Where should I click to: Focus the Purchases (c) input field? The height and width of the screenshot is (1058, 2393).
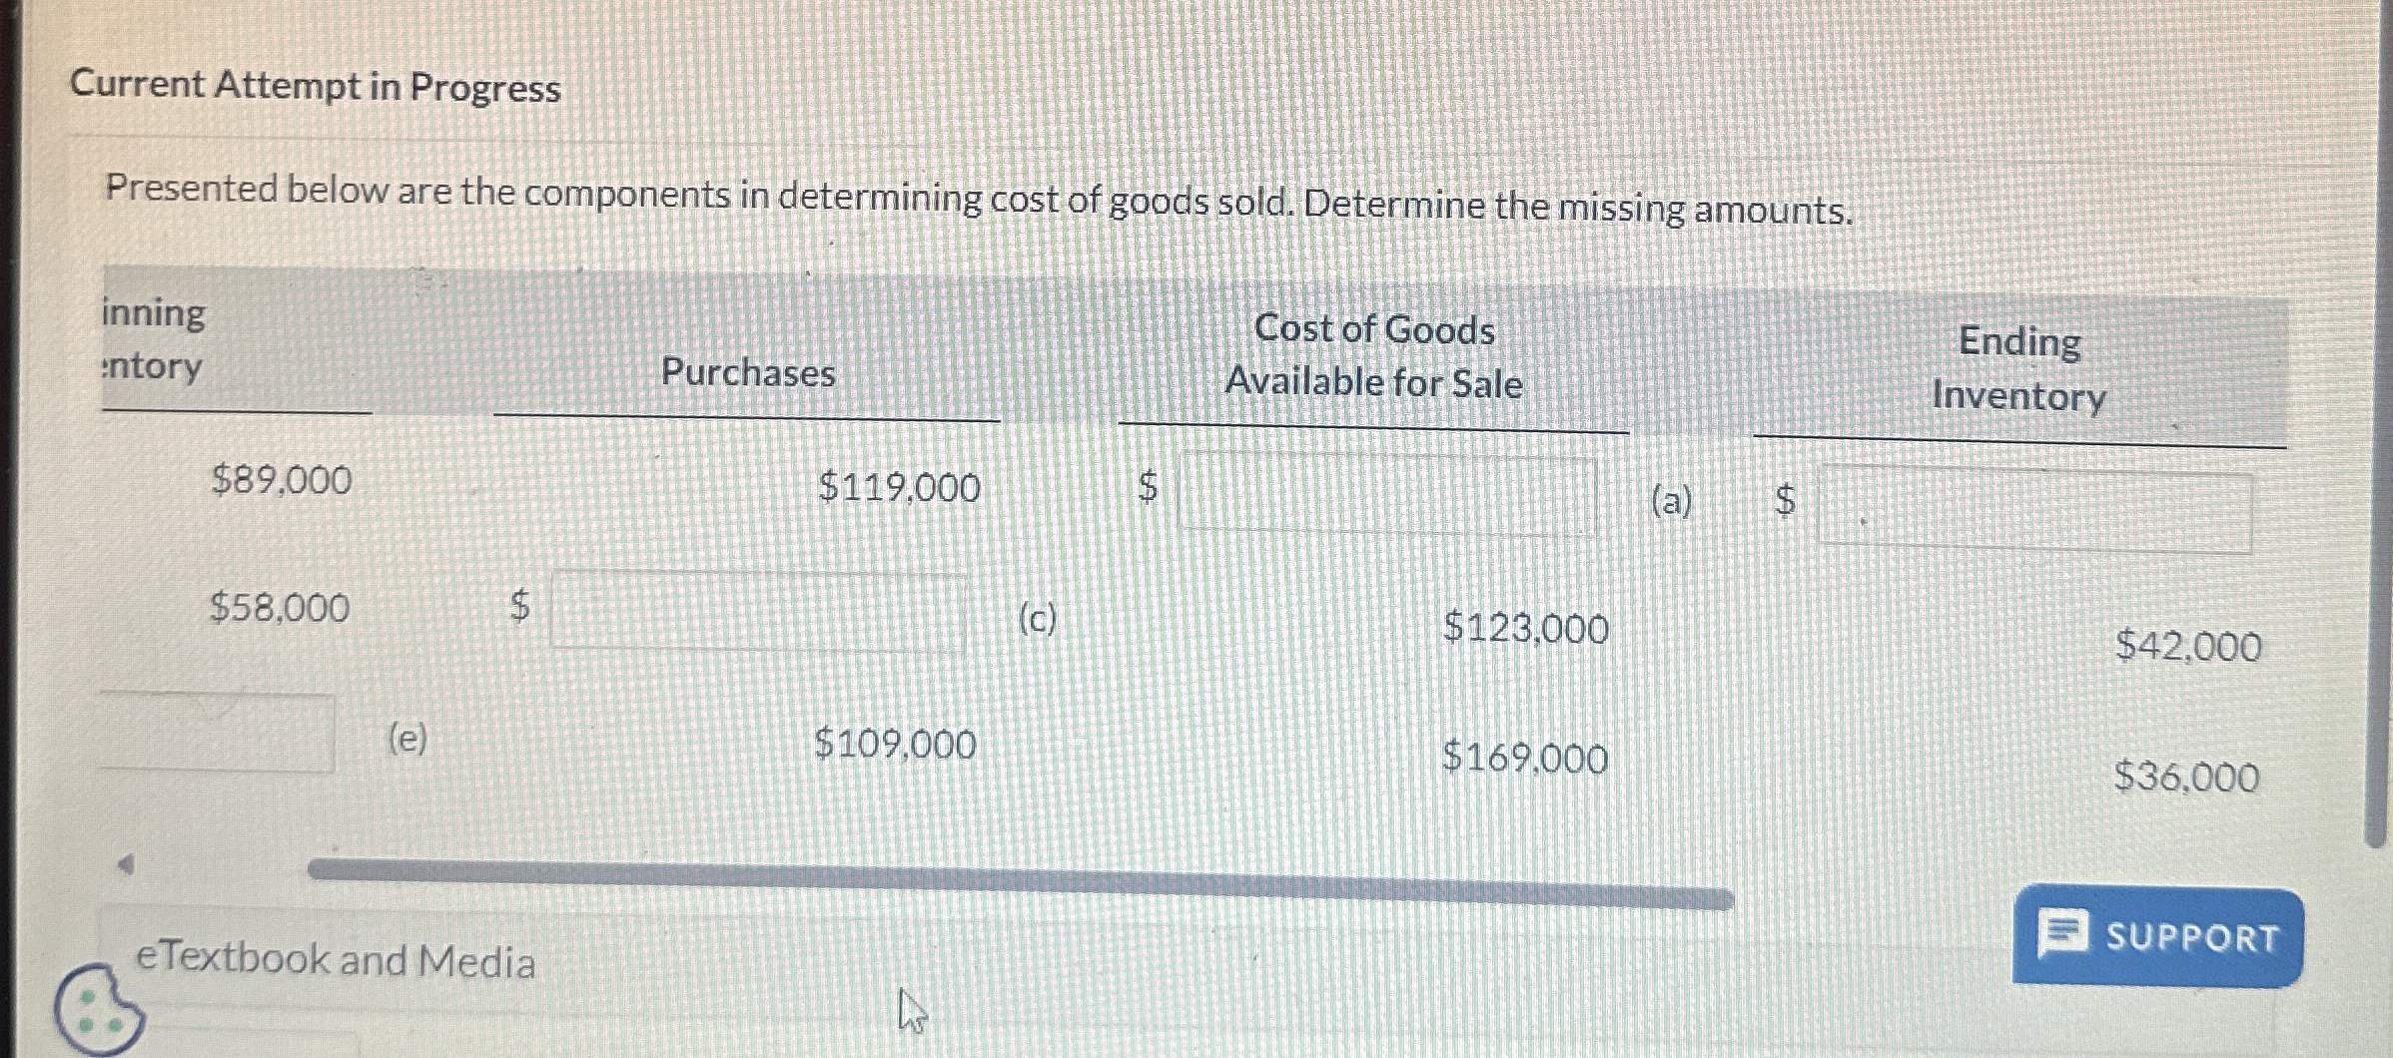758,611
